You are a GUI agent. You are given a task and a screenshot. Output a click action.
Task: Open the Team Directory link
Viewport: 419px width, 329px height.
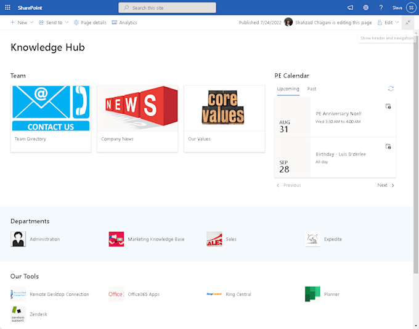30,139
